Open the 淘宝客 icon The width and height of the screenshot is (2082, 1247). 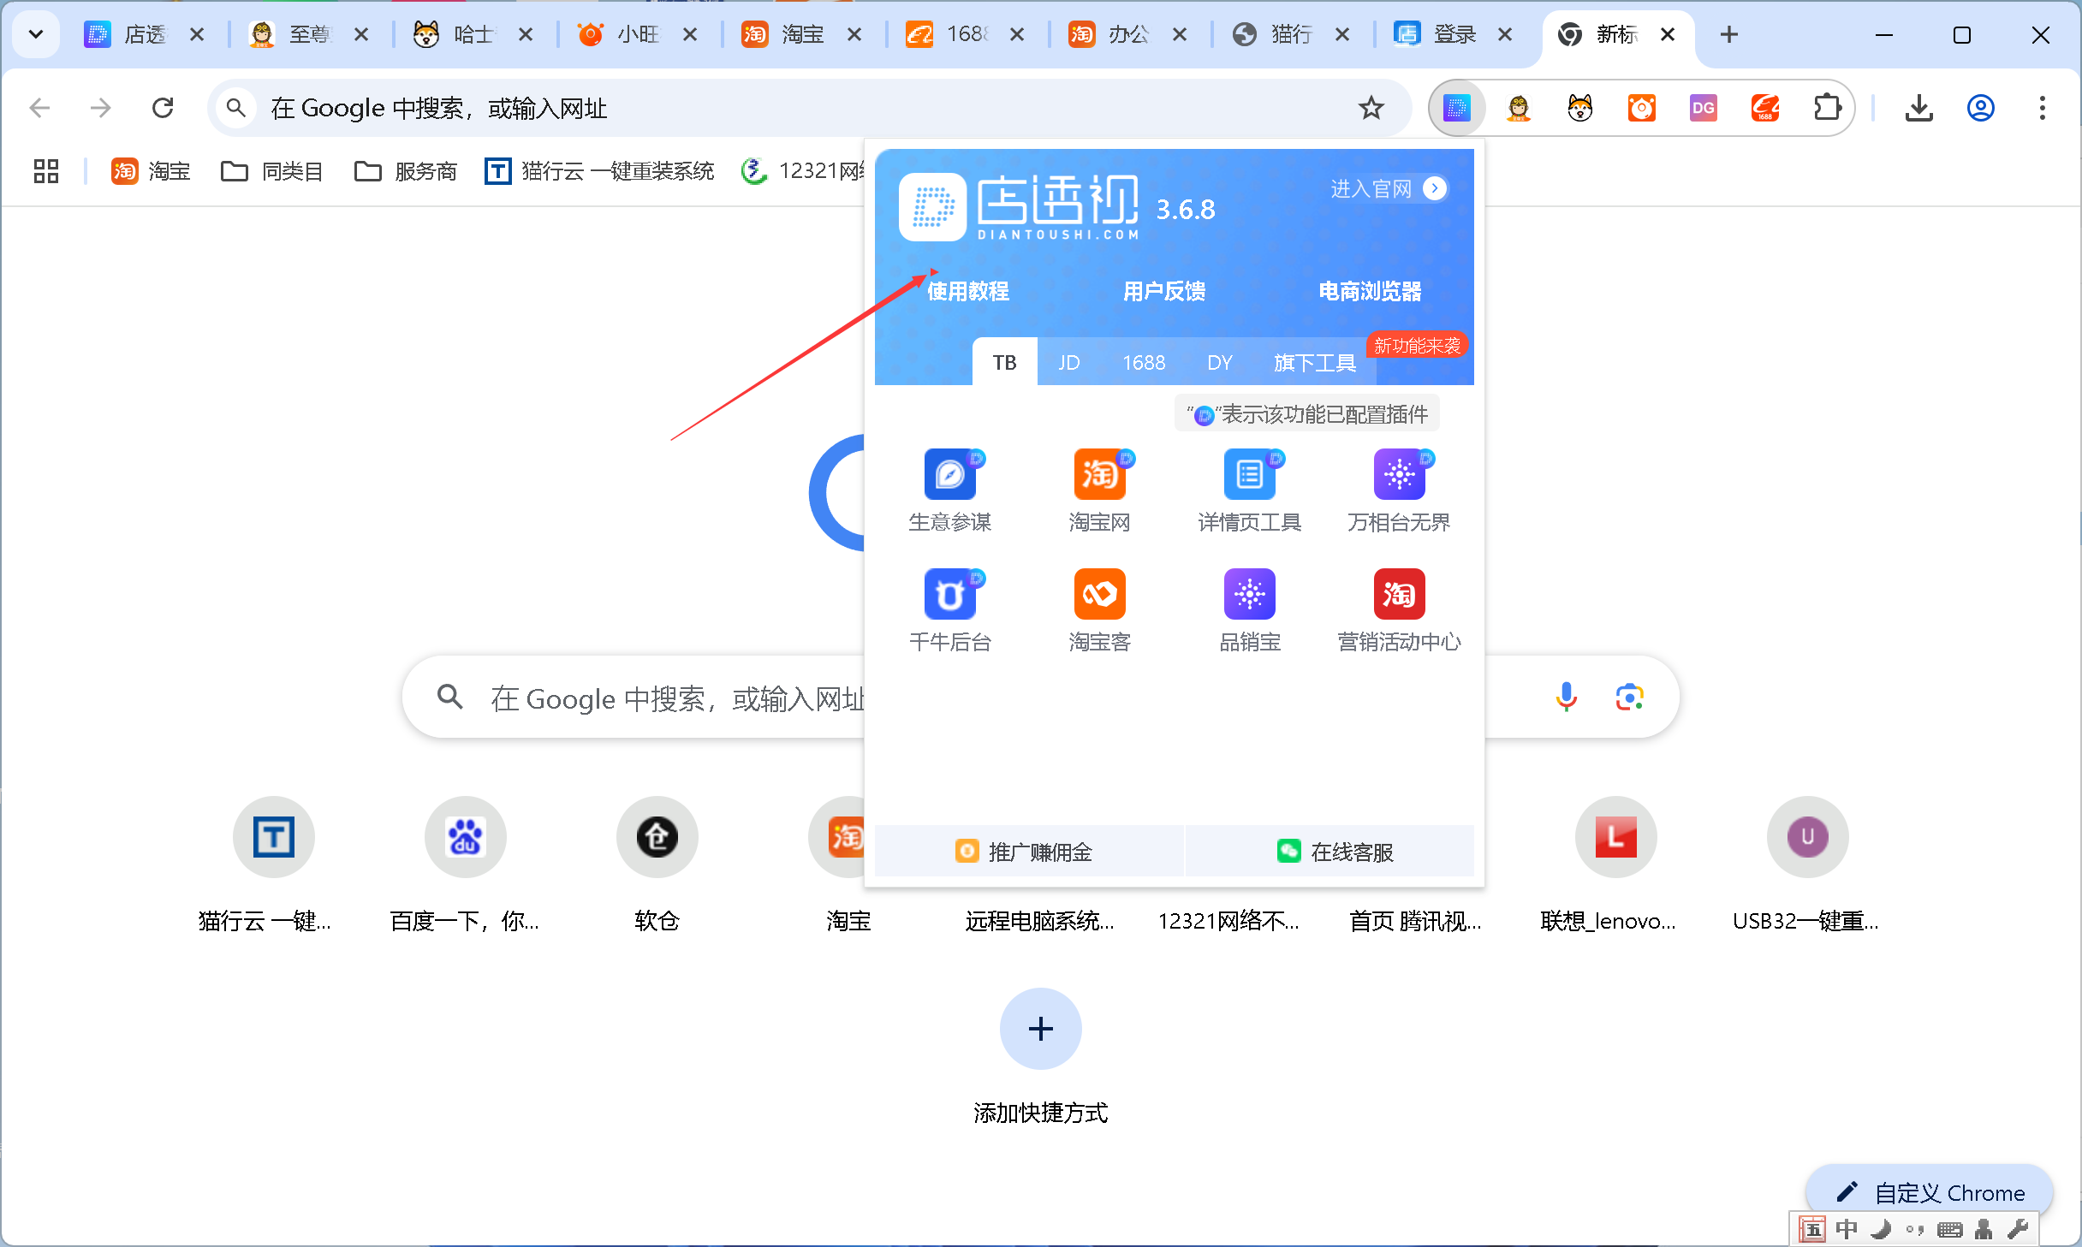coord(1100,594)
